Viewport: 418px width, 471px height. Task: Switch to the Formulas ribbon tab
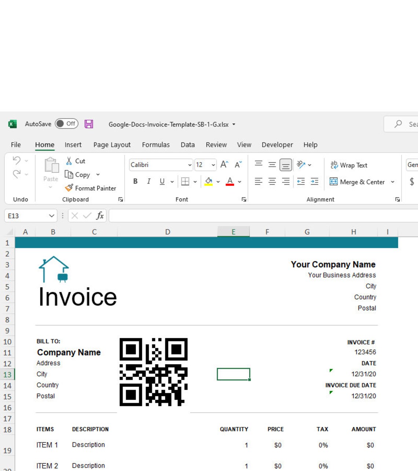tap(155, 145)
